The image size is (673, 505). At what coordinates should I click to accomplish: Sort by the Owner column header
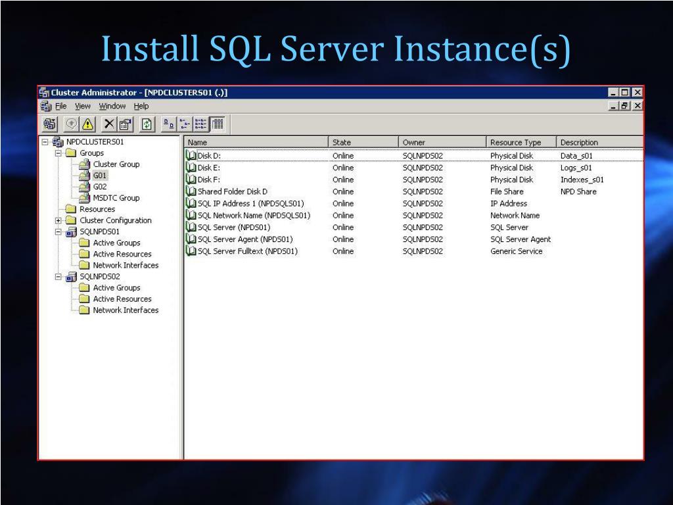click(442, 142)
